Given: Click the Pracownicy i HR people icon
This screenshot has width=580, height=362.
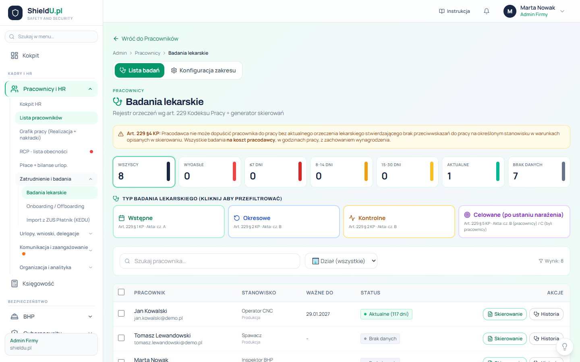Looking at the screenshot, I should [x=14, y=89].
